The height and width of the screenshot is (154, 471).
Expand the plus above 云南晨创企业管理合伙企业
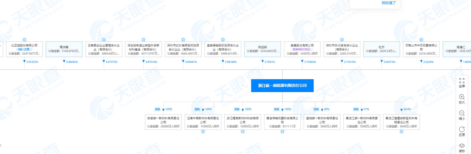tap(104, 40)
